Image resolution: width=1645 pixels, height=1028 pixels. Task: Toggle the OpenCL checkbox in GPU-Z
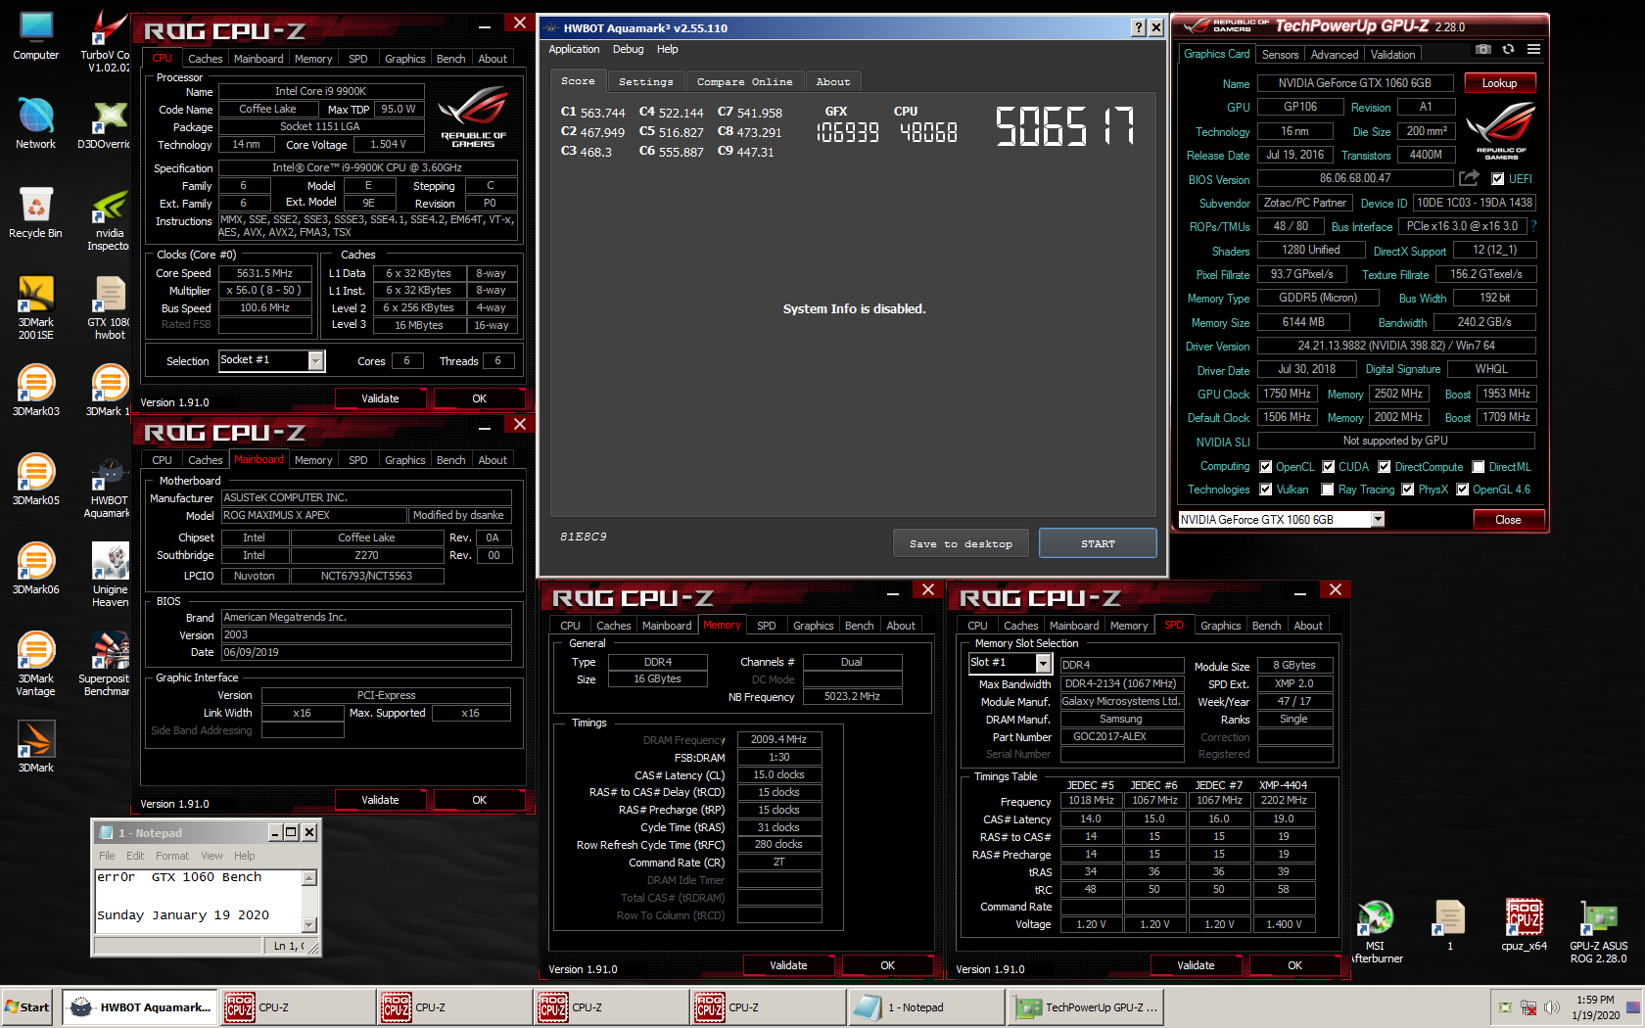point(1265,467)
